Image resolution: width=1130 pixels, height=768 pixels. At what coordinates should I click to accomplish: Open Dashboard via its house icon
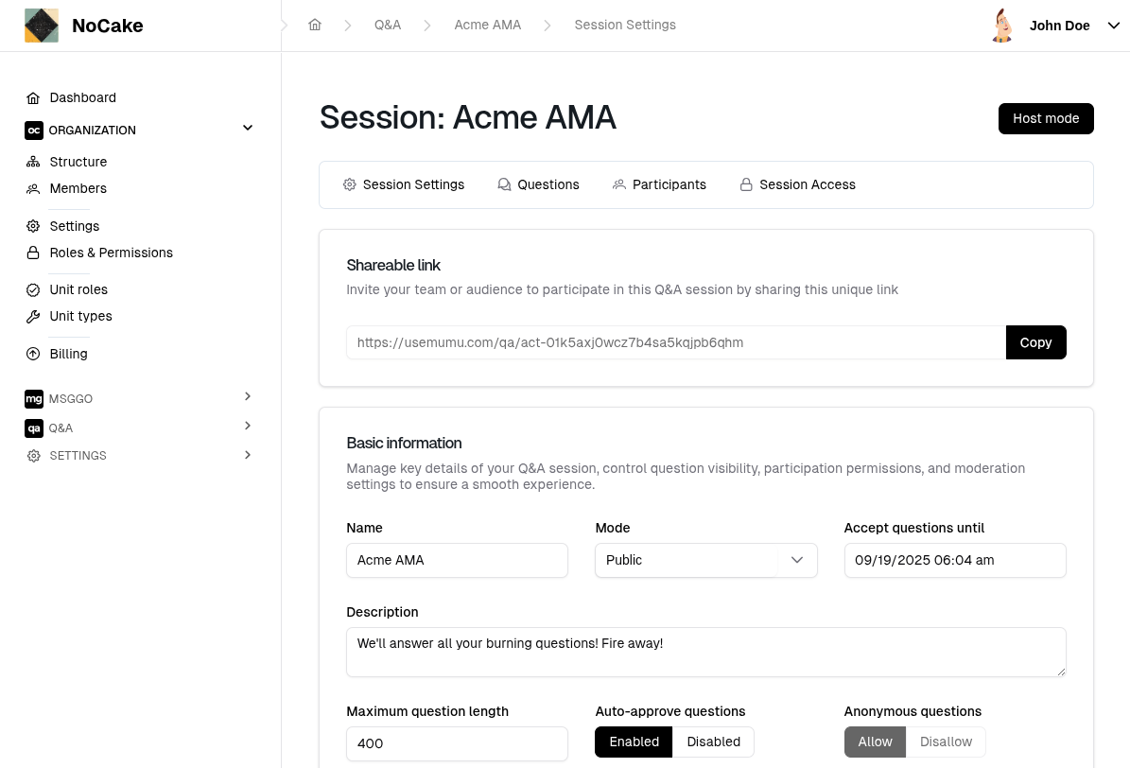click(33, 98)
